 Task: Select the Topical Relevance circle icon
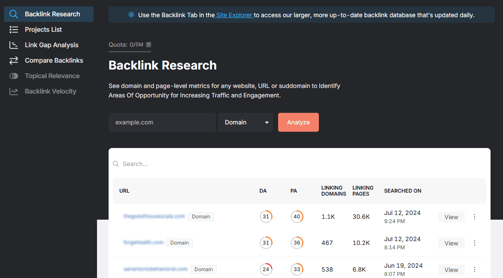(x=13, y=76)
